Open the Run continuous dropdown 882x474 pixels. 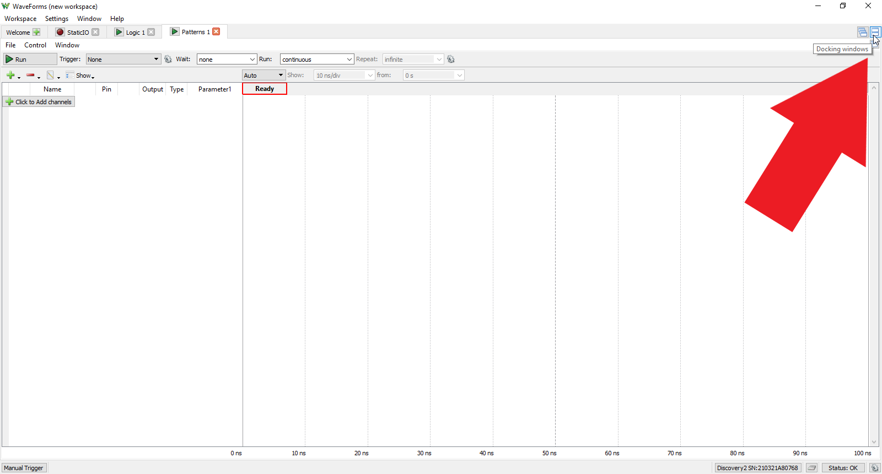tap(317, 59)
